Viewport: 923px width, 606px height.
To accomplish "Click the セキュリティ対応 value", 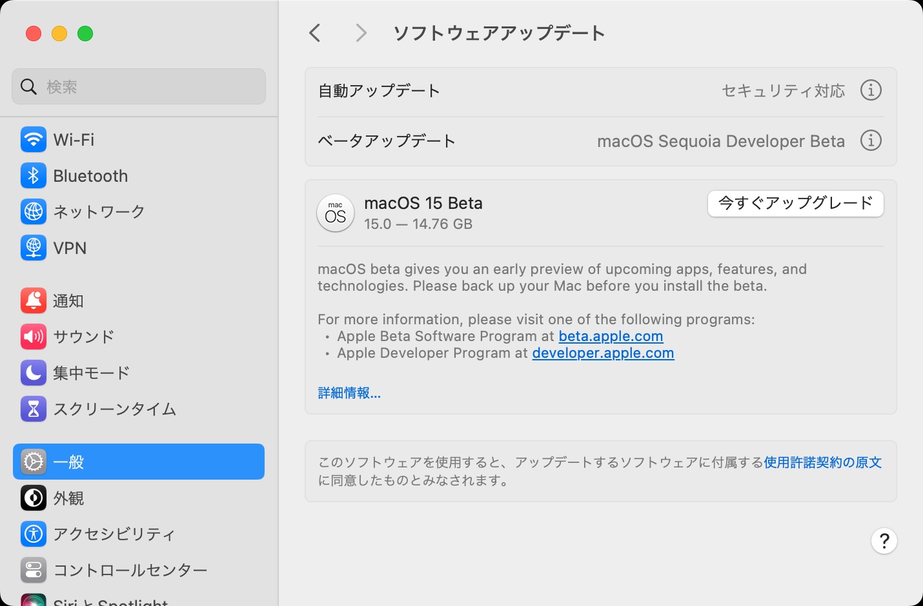I will tap(783, 91).
